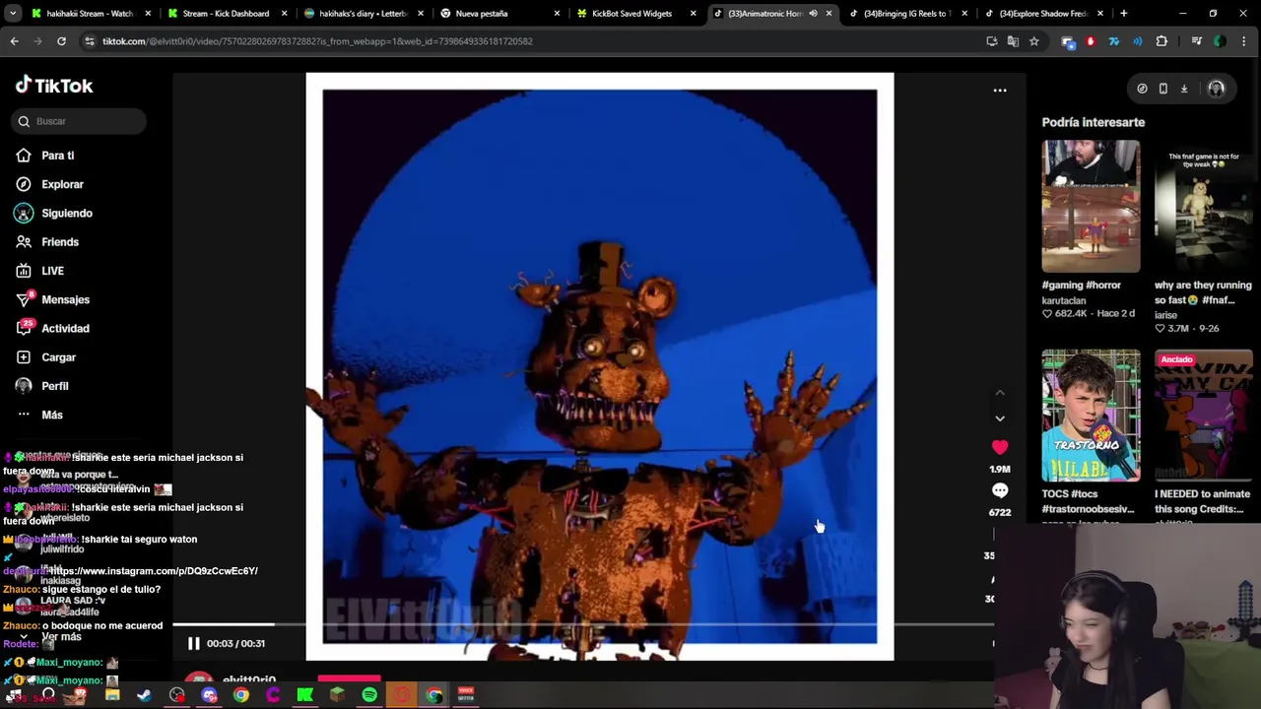This screenshot has height=709, width=1261.
Task: Click the Instagram link in chat overlay
Action: tap(154, 571)
